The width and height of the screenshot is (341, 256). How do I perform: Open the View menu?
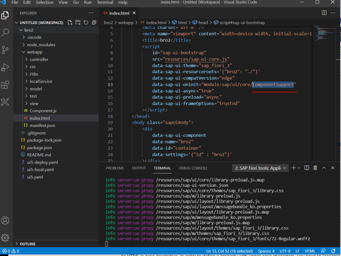click(x=63, y=2)
